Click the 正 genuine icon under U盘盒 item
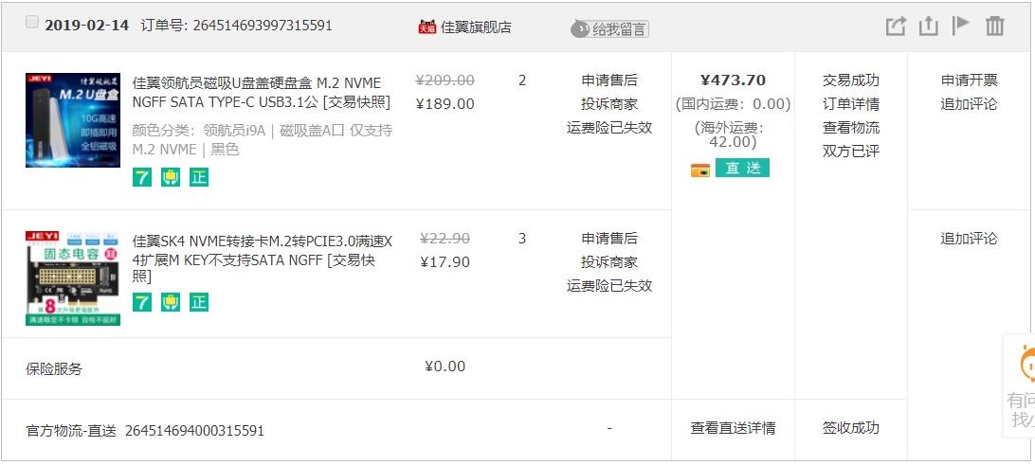Image resolution: width=1035 pixels, height=465 pixels. 199,177
